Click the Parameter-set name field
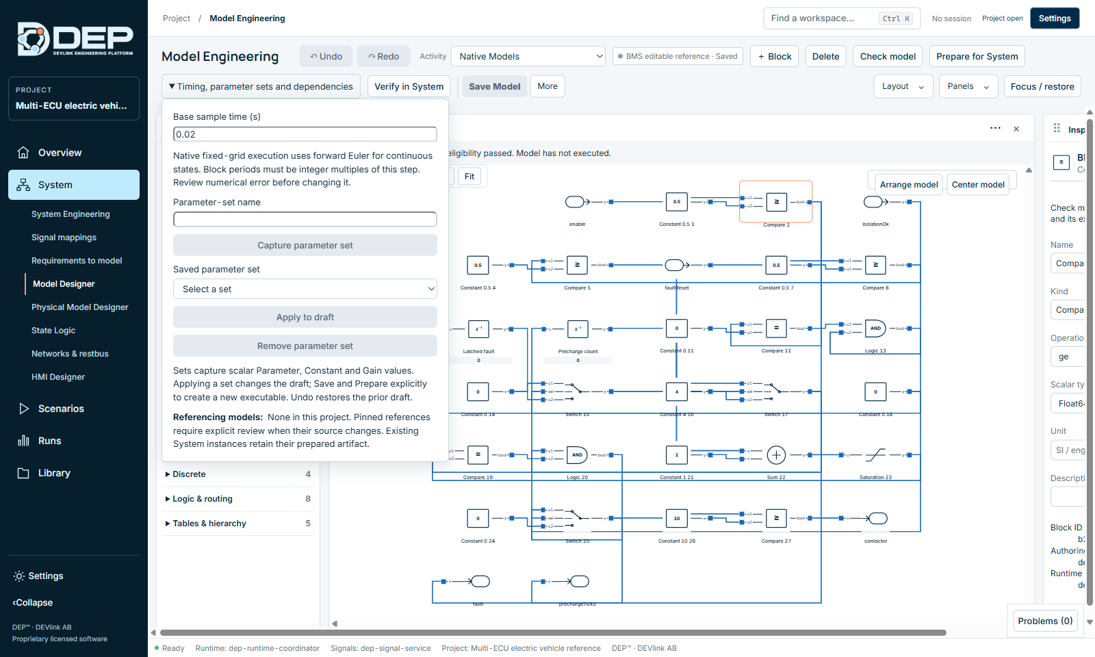 pos(305,219)
